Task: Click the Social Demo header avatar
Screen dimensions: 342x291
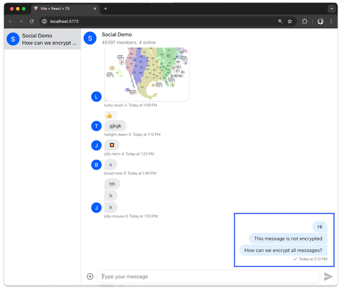Action: coord(90,38)
